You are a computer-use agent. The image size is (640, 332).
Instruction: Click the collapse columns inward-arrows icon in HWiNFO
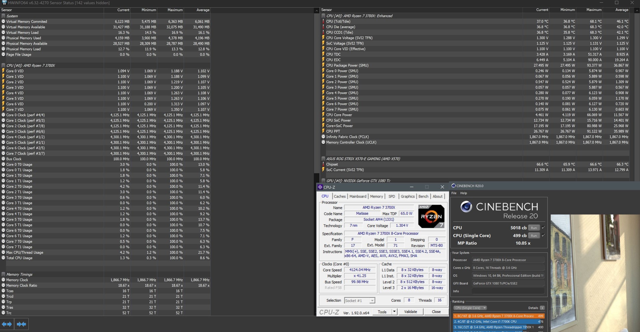(x=21, y=324)
